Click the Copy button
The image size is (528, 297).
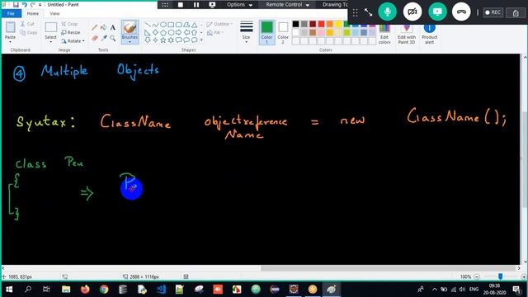coord(29,33)
